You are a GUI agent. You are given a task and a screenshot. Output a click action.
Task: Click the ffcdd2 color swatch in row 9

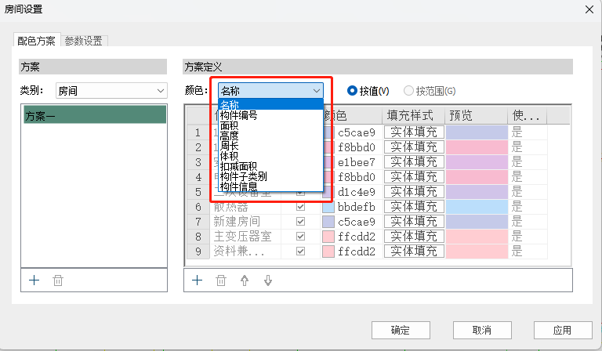point(328,251)
